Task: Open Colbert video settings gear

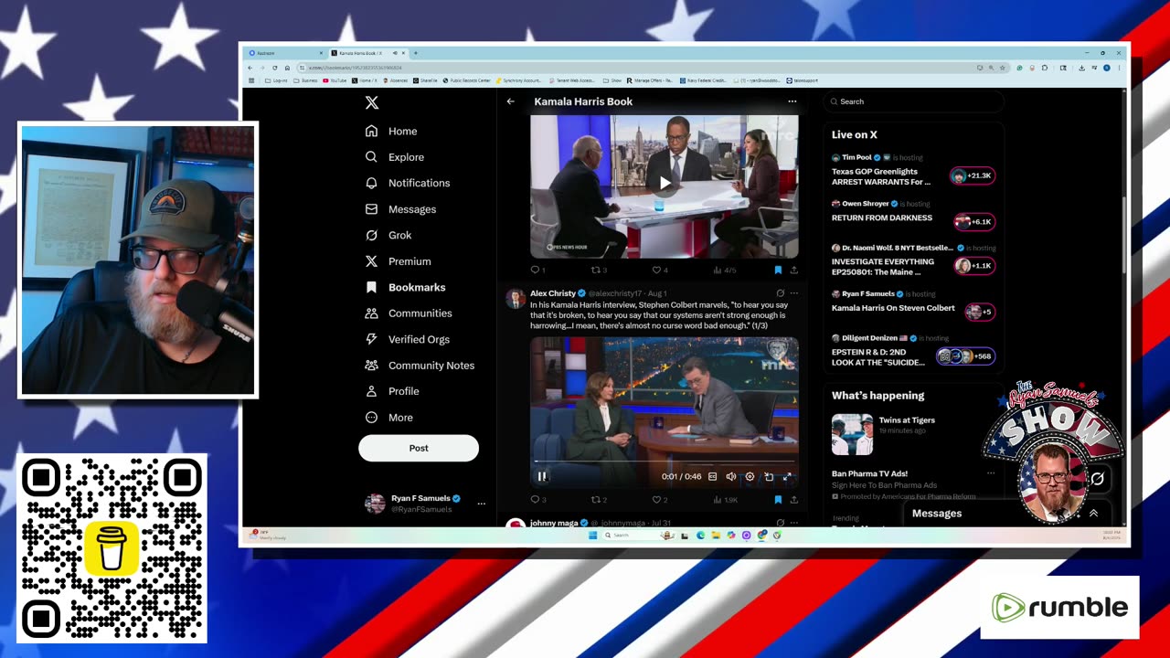Action: pos(750,476)
